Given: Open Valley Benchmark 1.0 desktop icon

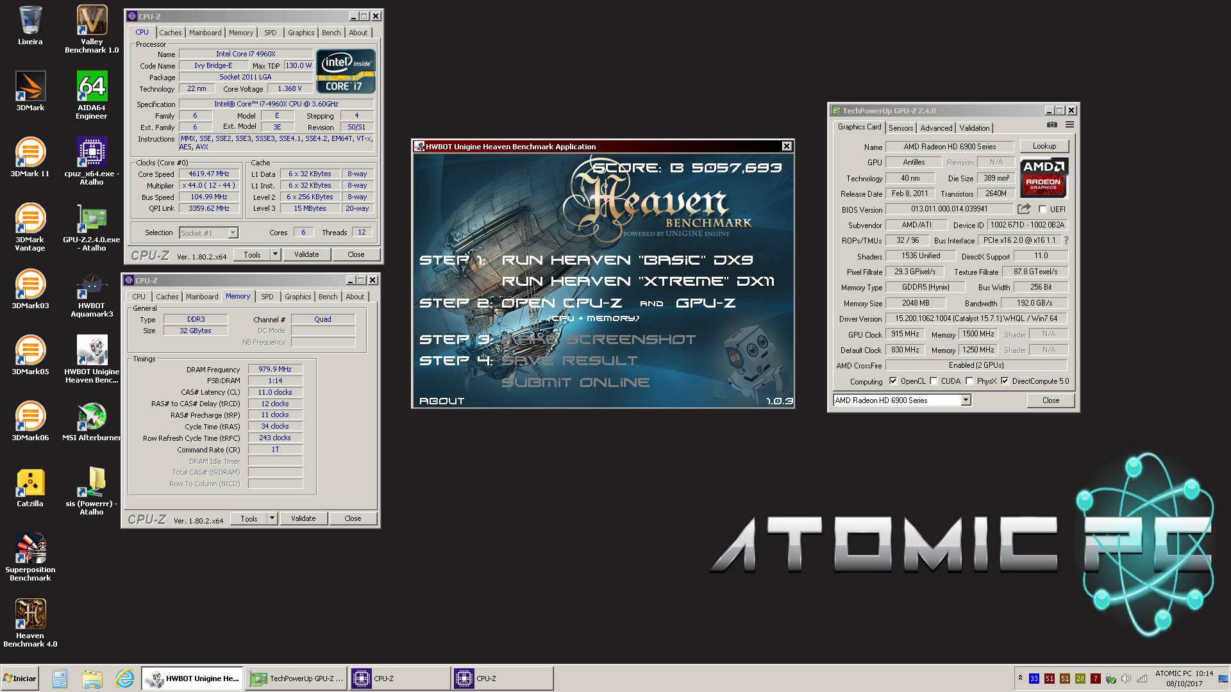Looking at the screenshot, I should 92,29.
